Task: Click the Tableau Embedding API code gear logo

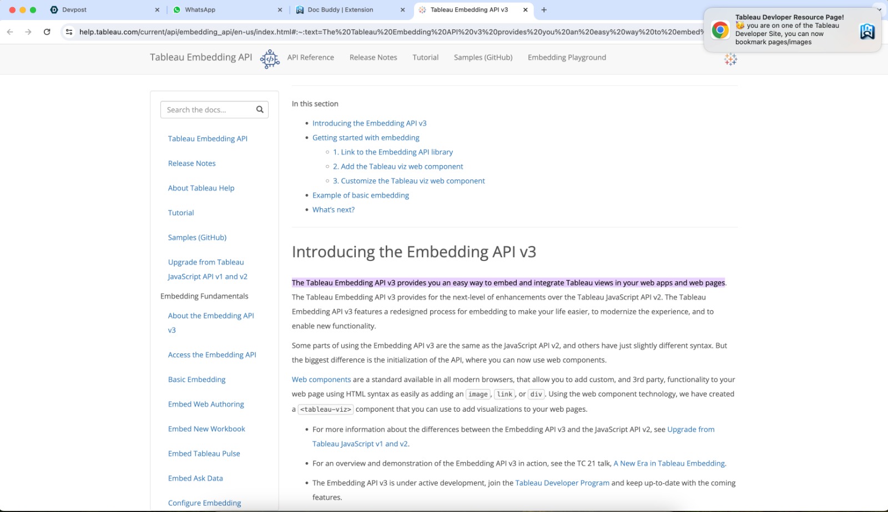Action: click(x=270, y=59)
